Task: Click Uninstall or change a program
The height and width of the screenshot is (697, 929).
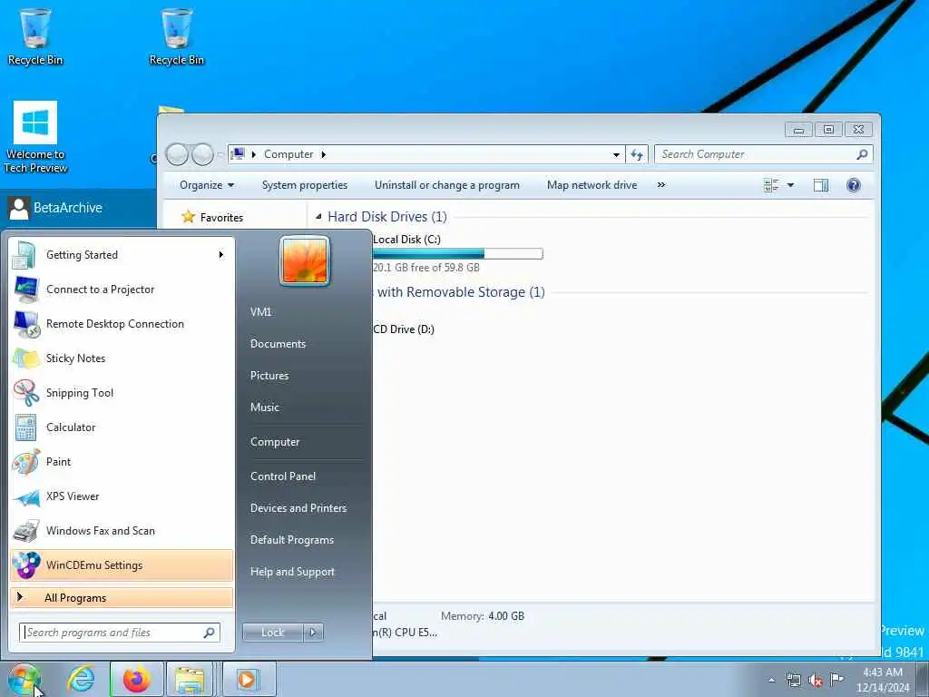Action: [446, 185]
